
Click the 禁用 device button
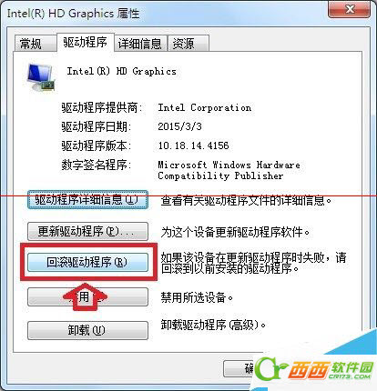pos(87,297)
